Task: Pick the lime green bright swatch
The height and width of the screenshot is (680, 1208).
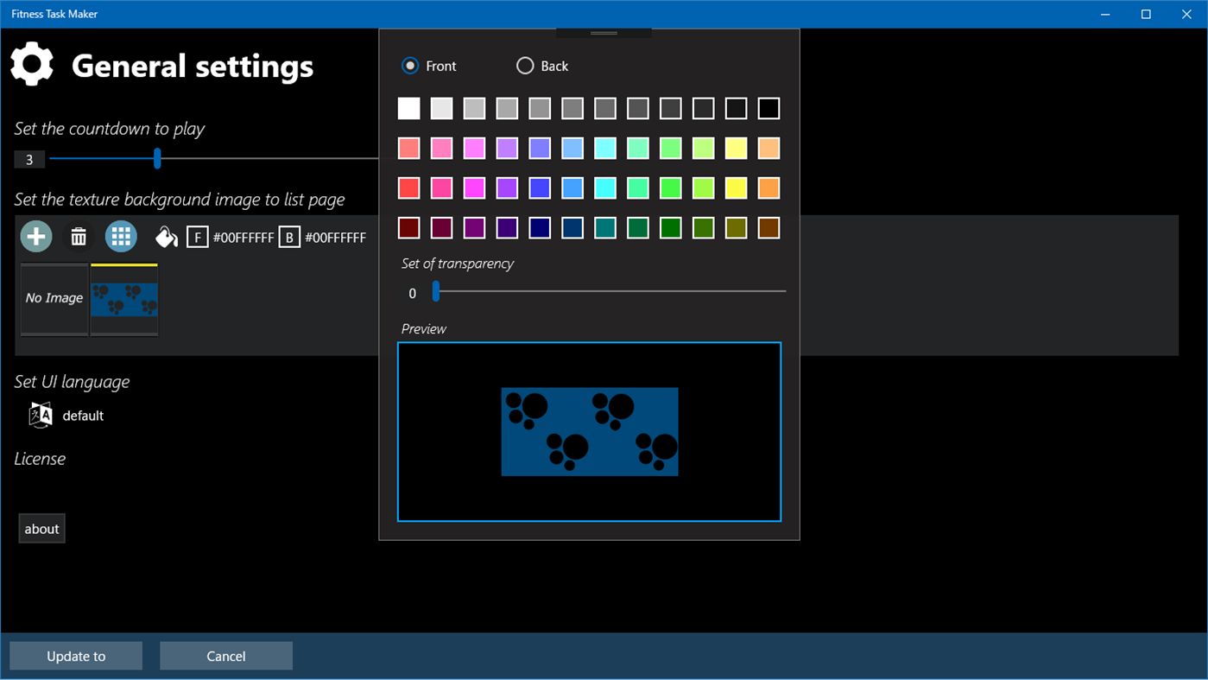Action: (704, 187)
